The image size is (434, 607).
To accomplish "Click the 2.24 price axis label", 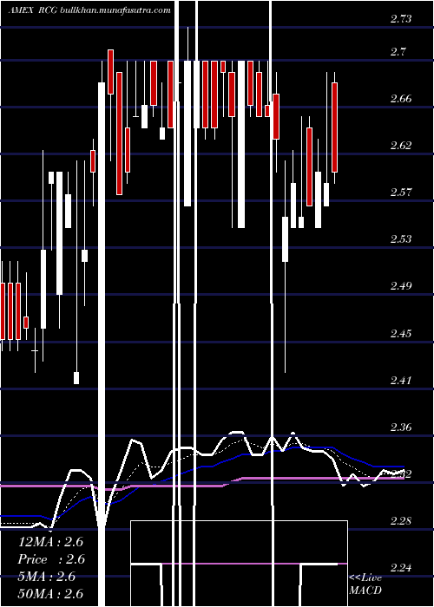I will pos(401,567).
